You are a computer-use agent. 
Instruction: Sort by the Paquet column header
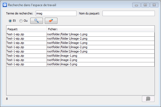coord(27,29)
